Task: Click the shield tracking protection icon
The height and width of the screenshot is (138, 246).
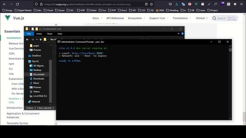Action: 36,4
